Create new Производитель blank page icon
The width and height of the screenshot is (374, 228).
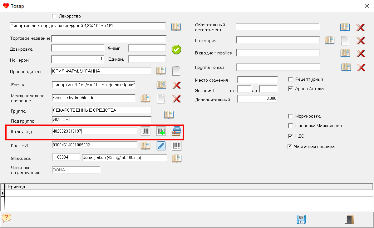(176, 71)
